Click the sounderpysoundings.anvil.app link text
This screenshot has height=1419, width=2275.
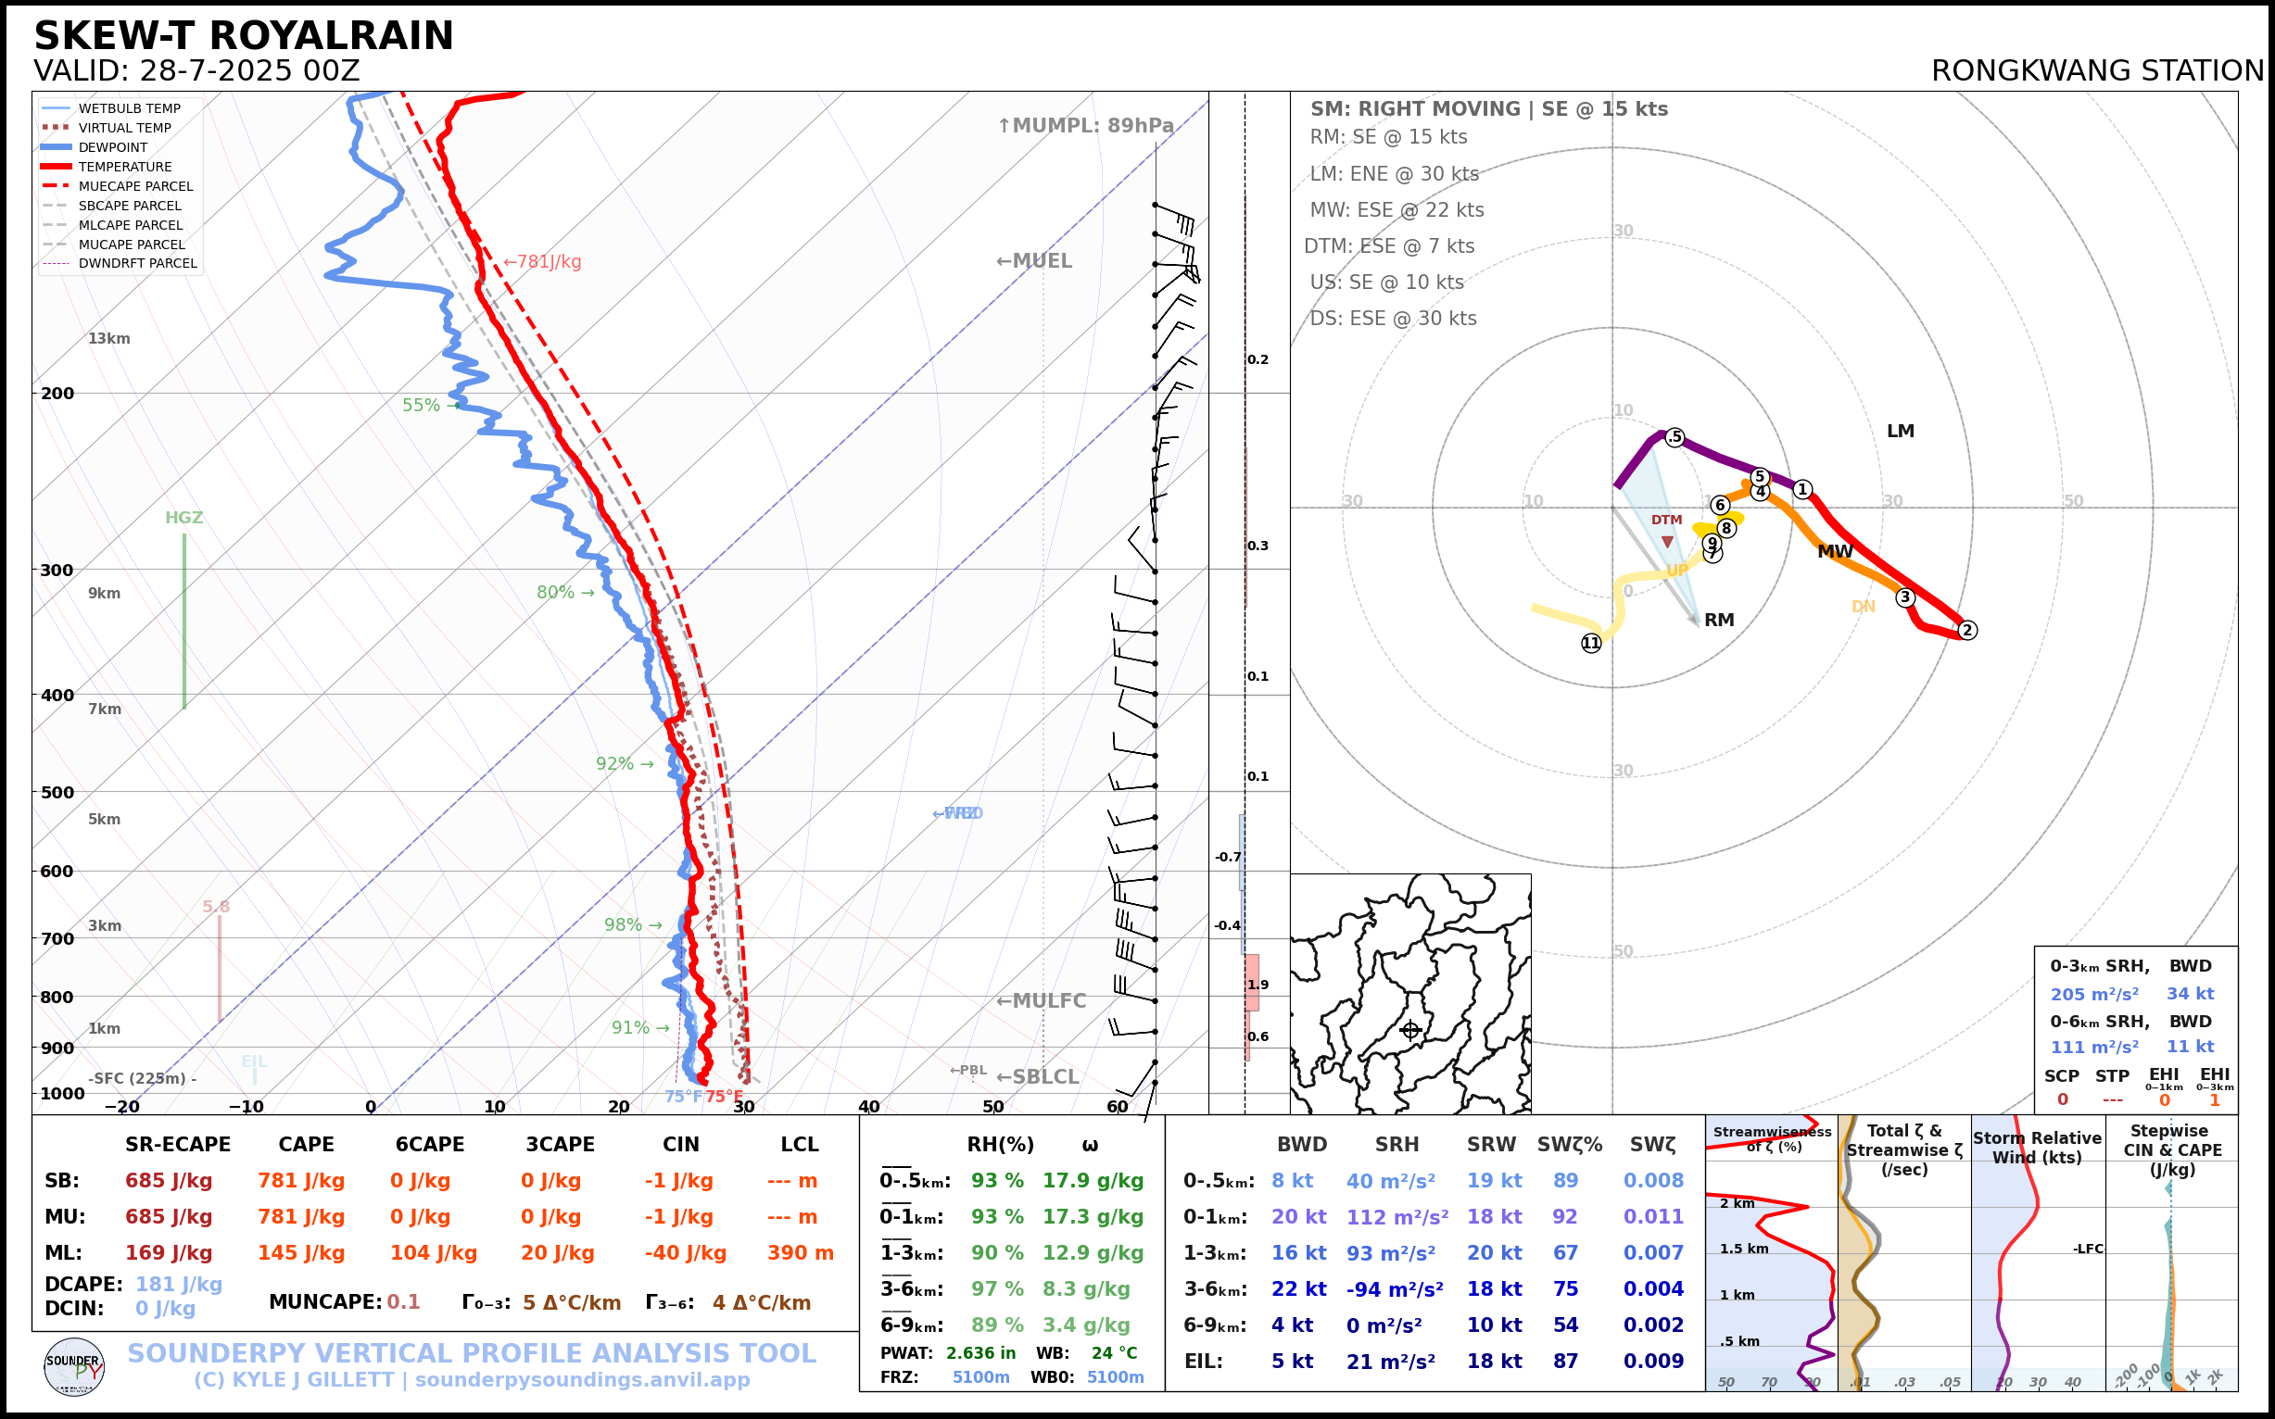pyautogui.click(x=582, y=1379)
